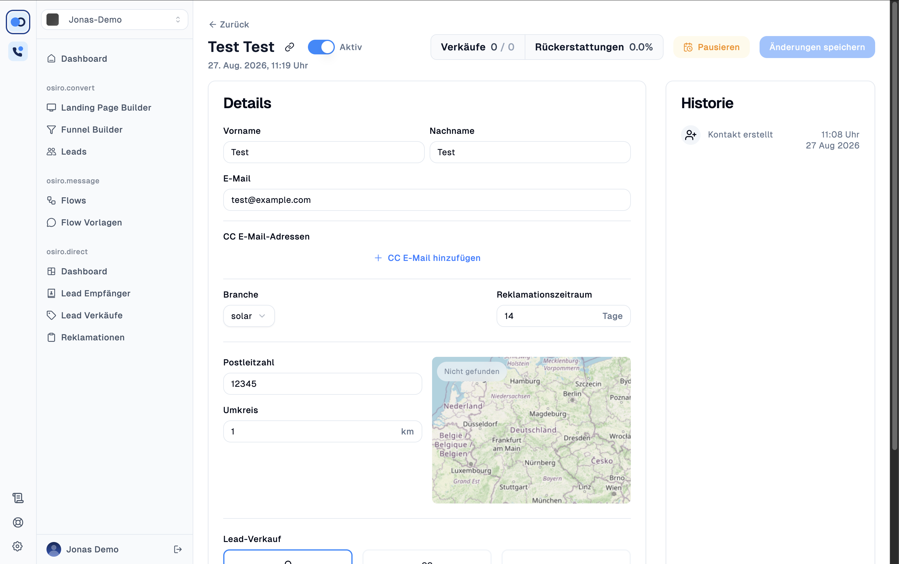Copy link icon next to Test Test
Image resolution: width=899 pixels, height=564 pixels.
[289, 47]
